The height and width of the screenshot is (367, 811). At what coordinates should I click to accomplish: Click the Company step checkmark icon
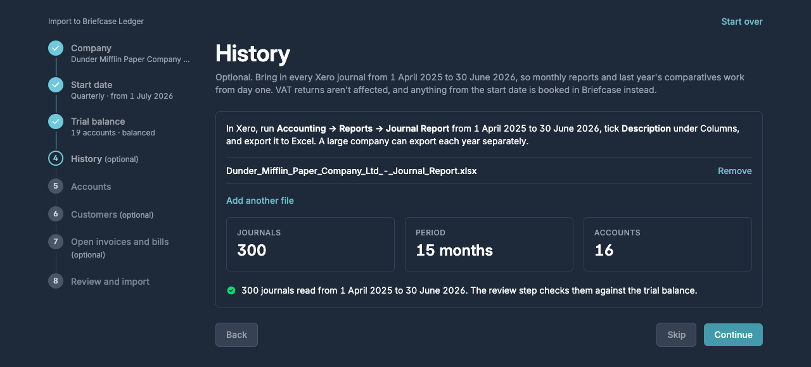(56, 48)
